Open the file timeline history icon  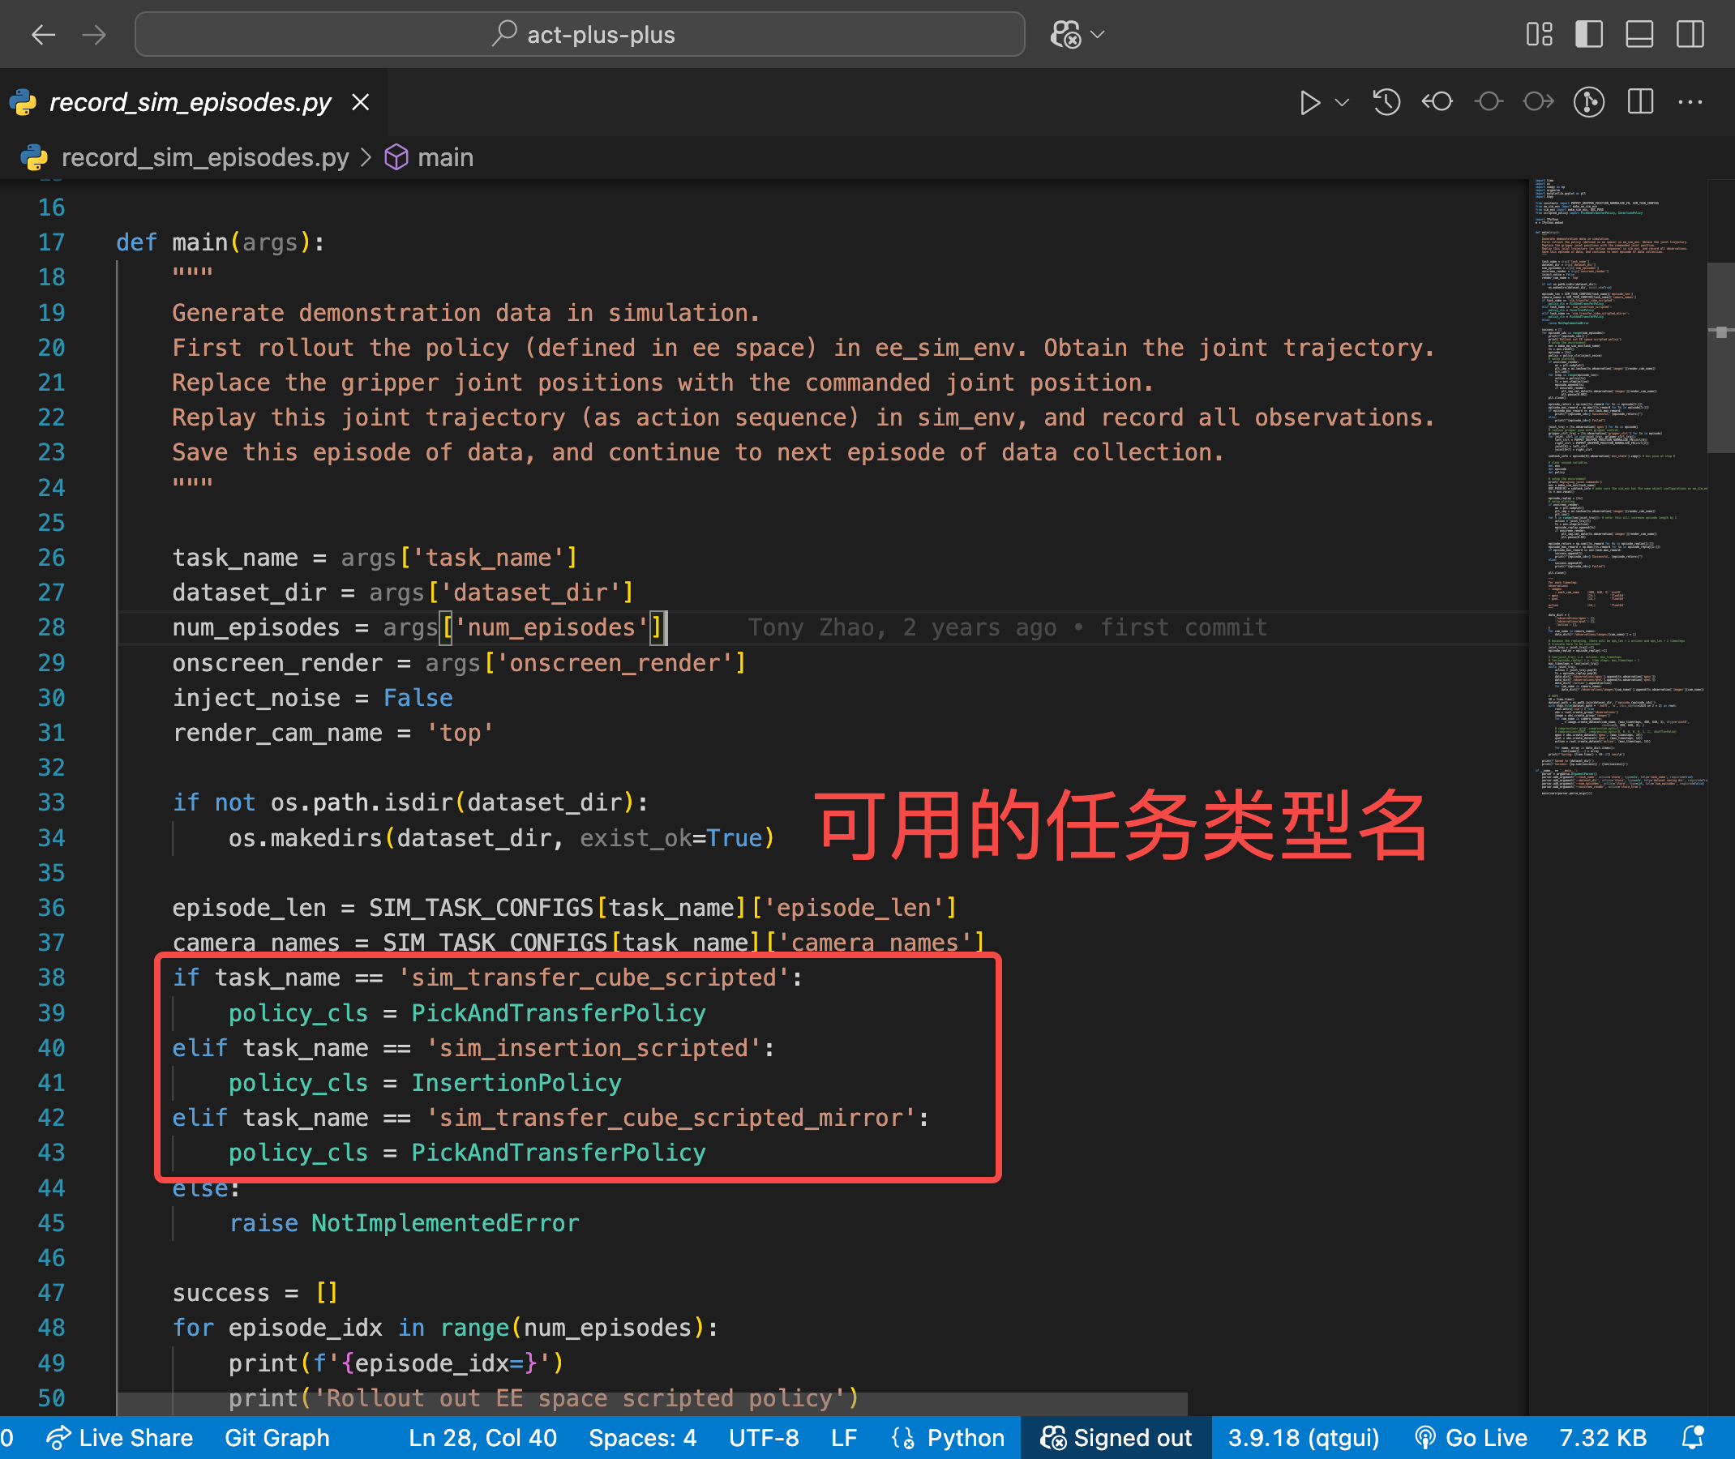tap(1386, 103)
